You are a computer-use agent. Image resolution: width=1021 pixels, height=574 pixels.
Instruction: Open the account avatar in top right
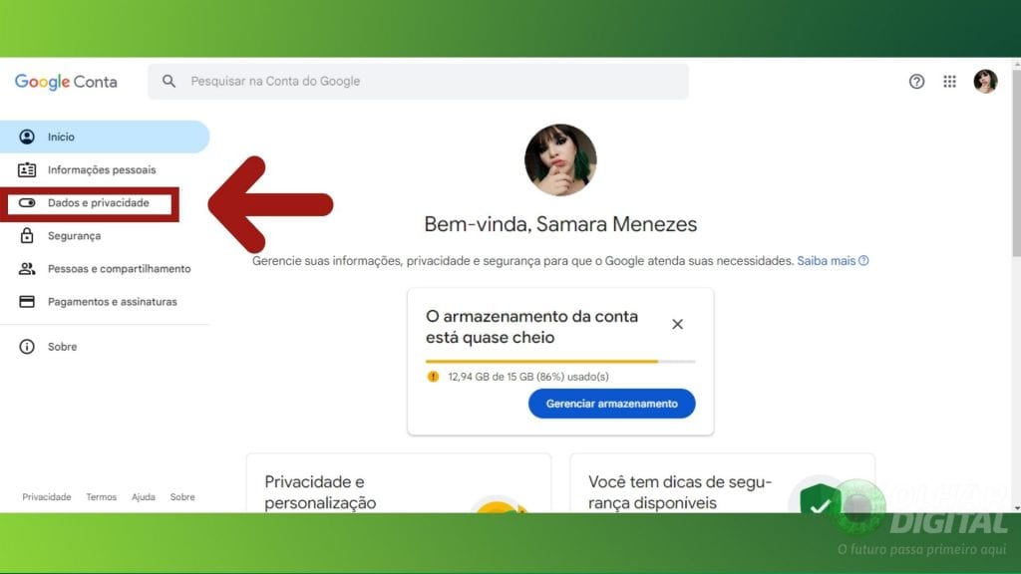tap(985, 82)
